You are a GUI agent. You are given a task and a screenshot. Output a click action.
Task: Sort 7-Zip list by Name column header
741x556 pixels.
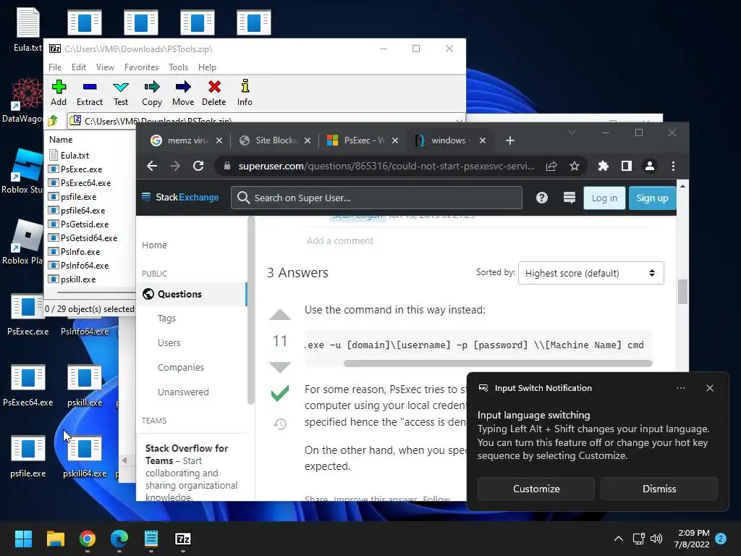61,140
